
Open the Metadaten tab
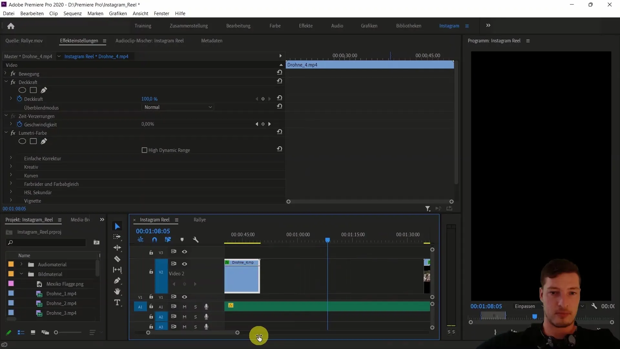(x=212, y=41)
